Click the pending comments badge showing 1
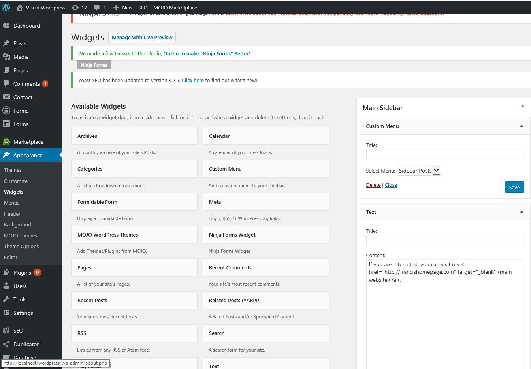531x369 pixels. [x=45, y=84]
